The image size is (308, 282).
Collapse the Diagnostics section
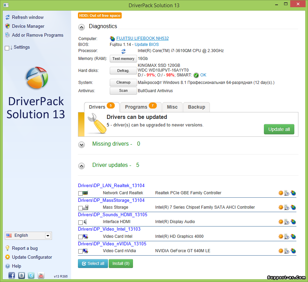click(81, 27)
